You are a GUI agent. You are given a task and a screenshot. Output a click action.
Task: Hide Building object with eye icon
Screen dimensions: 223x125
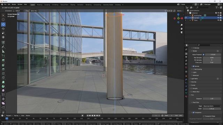(218, 15)
